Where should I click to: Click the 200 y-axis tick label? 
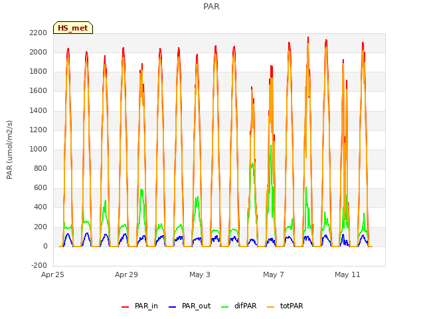coord(41,227)
